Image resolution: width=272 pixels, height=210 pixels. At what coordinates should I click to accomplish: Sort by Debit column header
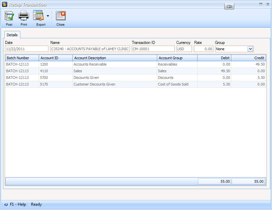pos(214,58)
